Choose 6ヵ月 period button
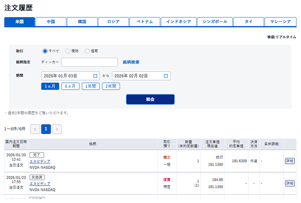The width and height of the screenshot is (301, 203). 70,86
